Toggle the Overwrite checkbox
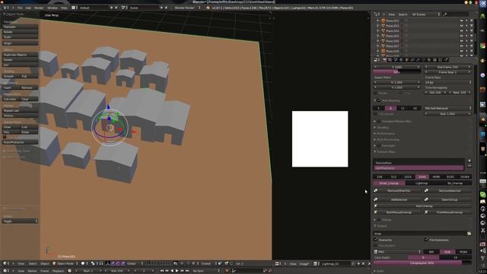Viewport: 487px width, 274px height. click(375, 240)
